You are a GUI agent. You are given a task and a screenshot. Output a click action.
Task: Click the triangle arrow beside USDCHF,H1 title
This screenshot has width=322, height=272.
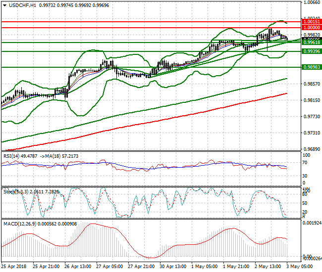pyautogui.click(x=5, y=5)
